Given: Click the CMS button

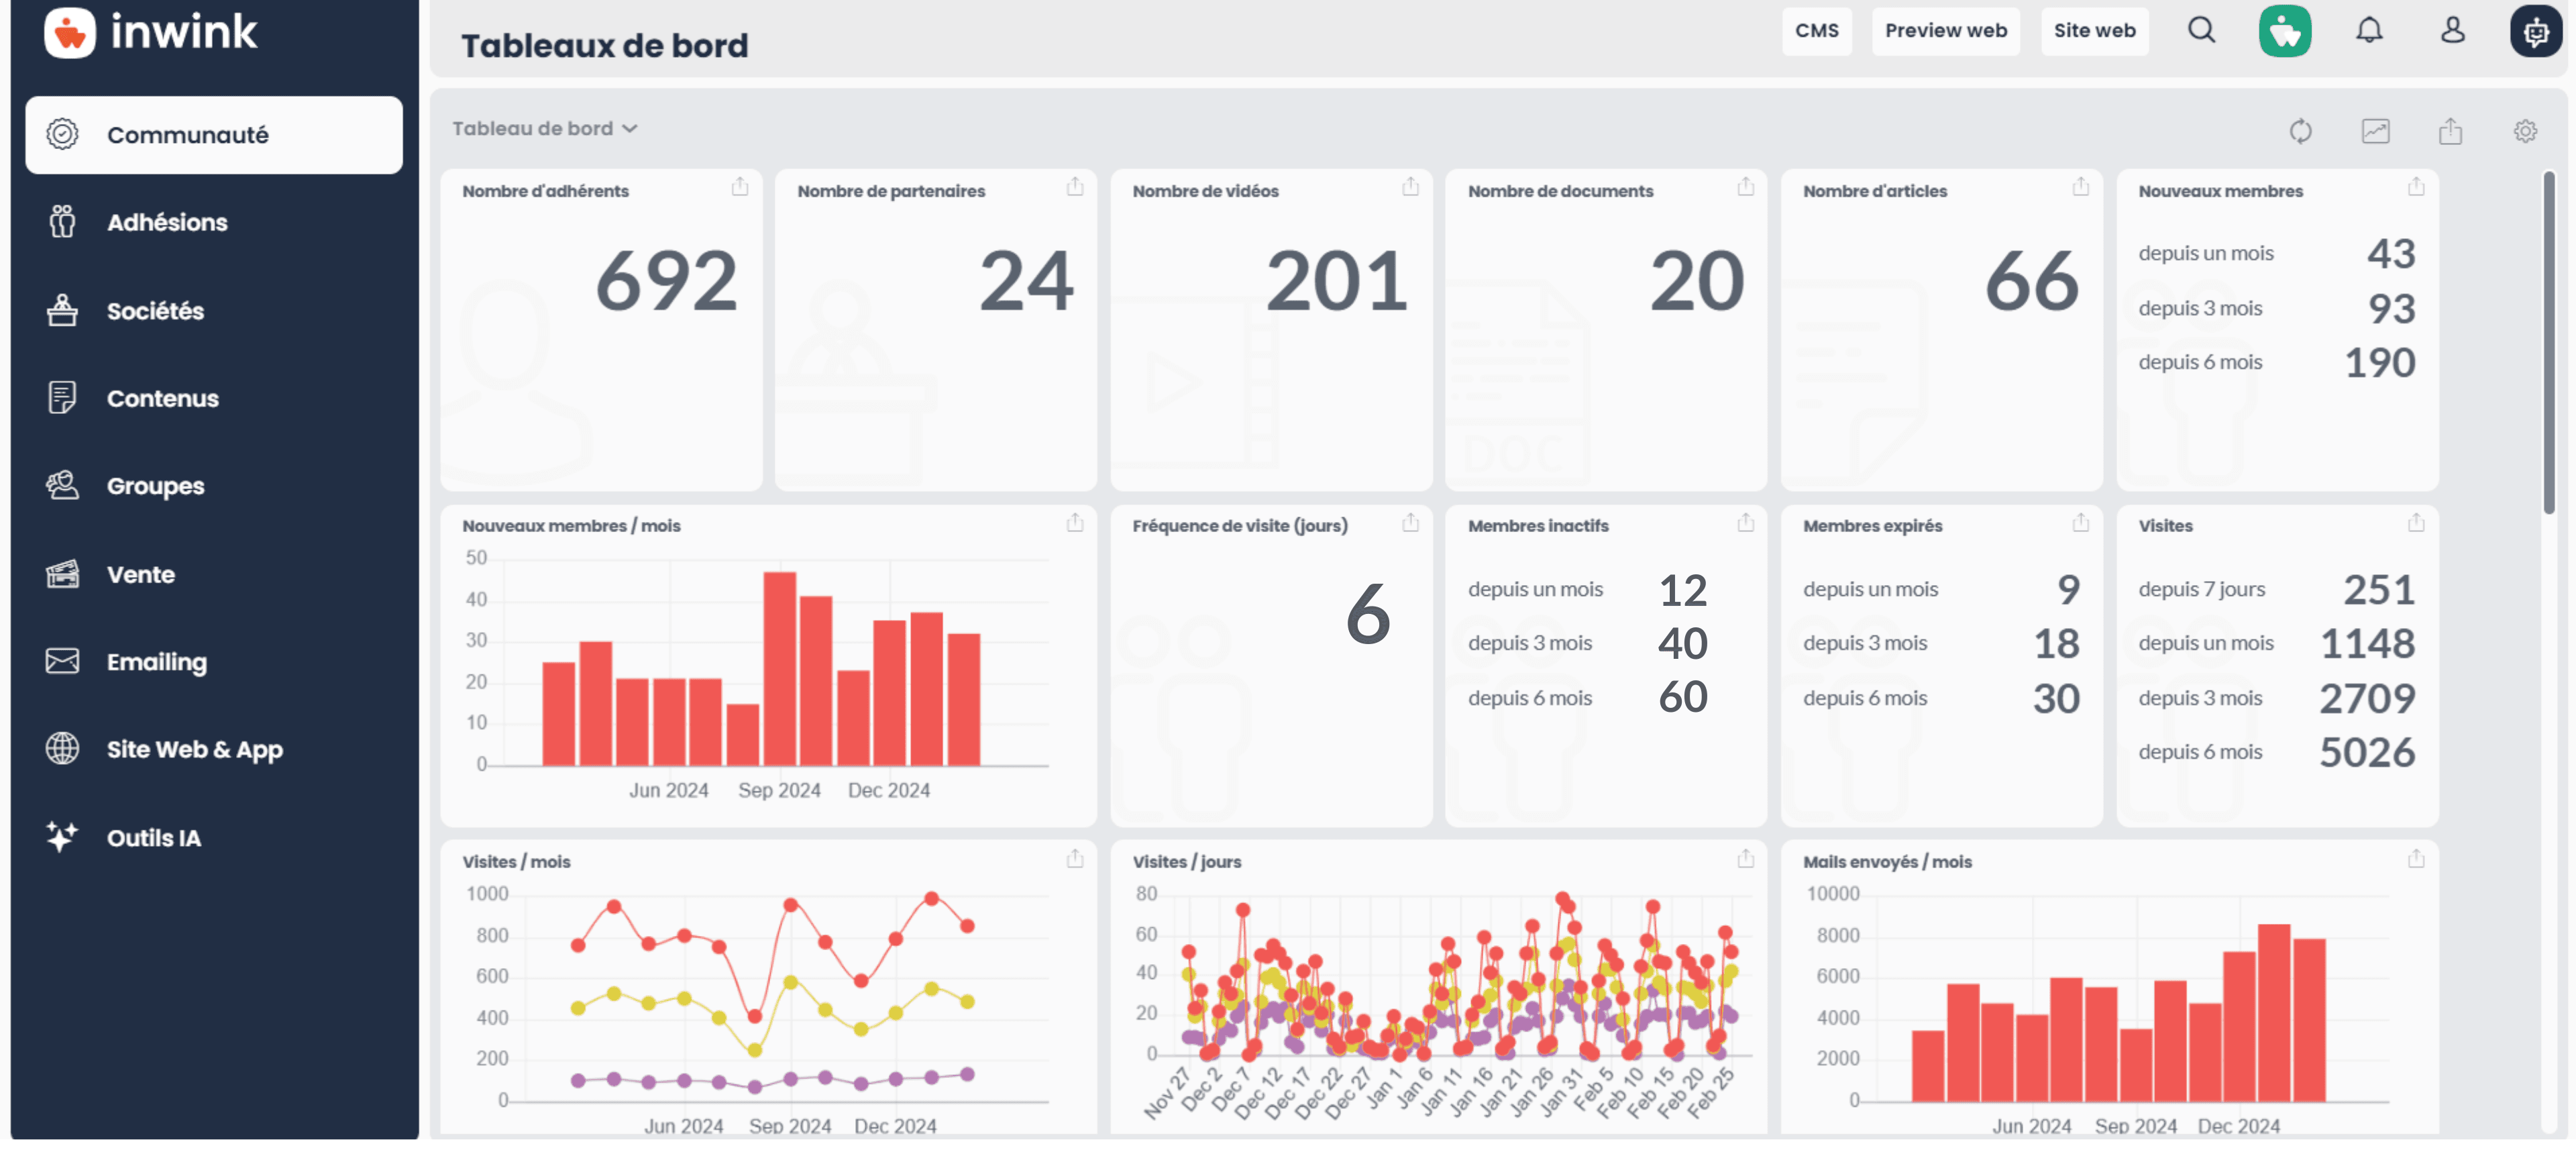Looking at the screenshot, I should (x=1816, y=30).
